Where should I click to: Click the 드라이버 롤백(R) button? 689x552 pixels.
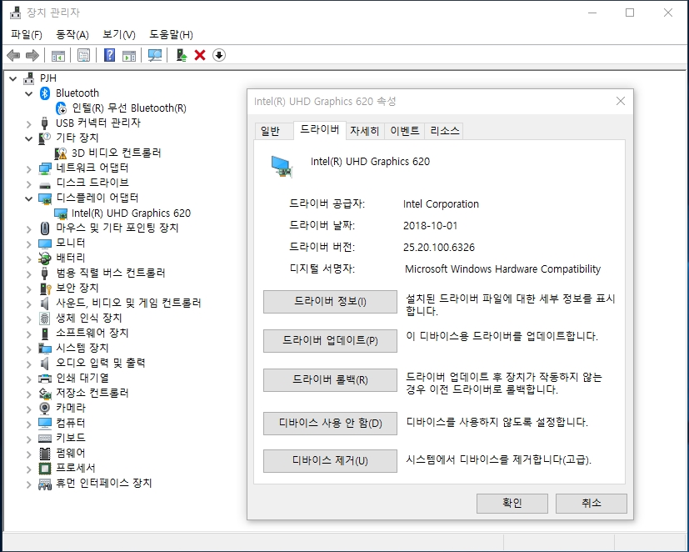[330, 380]
